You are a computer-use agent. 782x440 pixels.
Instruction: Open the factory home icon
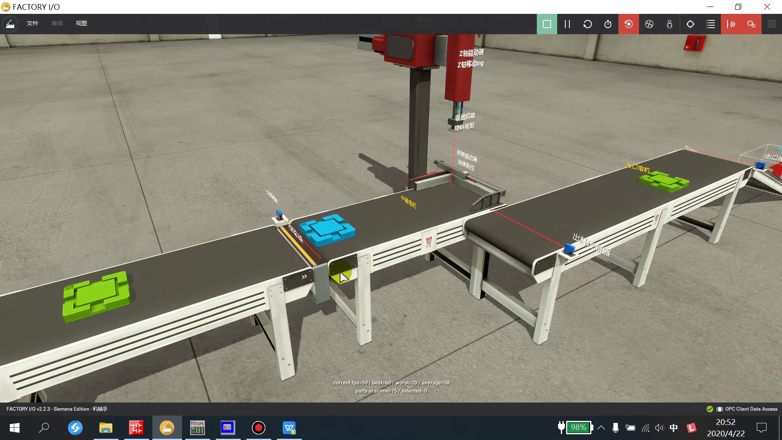click(x=10, y=24)
